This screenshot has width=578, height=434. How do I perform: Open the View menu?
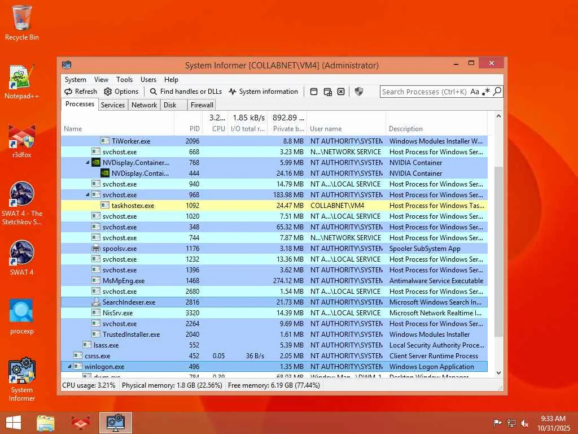click(101, 80)
